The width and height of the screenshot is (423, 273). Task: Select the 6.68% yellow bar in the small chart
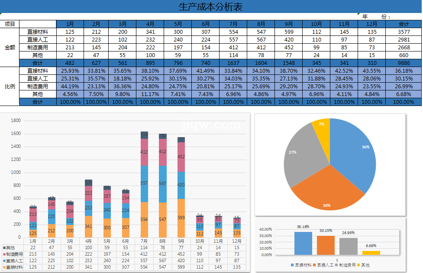tap(371, 253)
